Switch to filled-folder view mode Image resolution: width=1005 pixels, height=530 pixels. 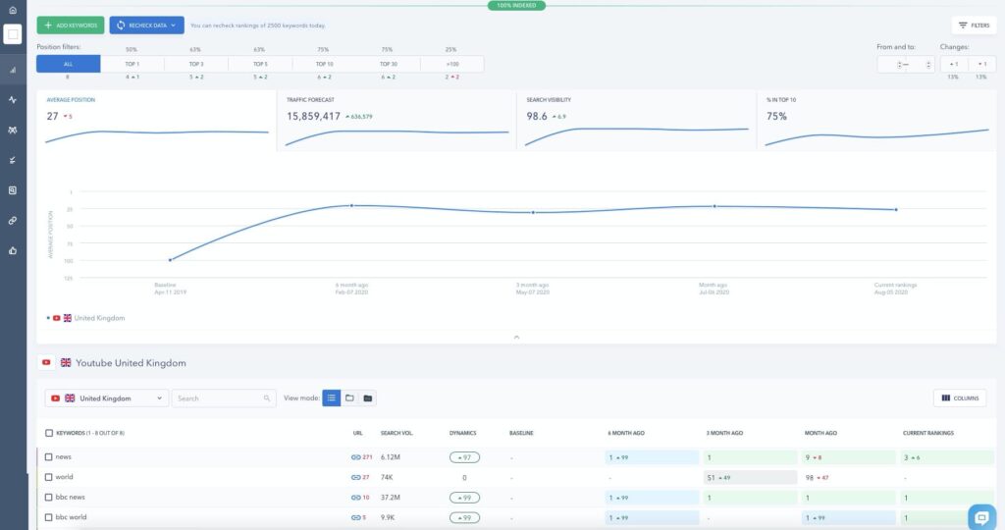368,397
